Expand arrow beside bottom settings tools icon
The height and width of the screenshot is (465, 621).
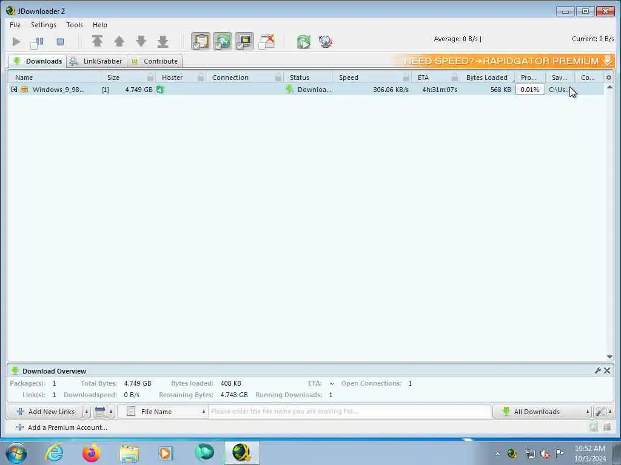point(610,412)
